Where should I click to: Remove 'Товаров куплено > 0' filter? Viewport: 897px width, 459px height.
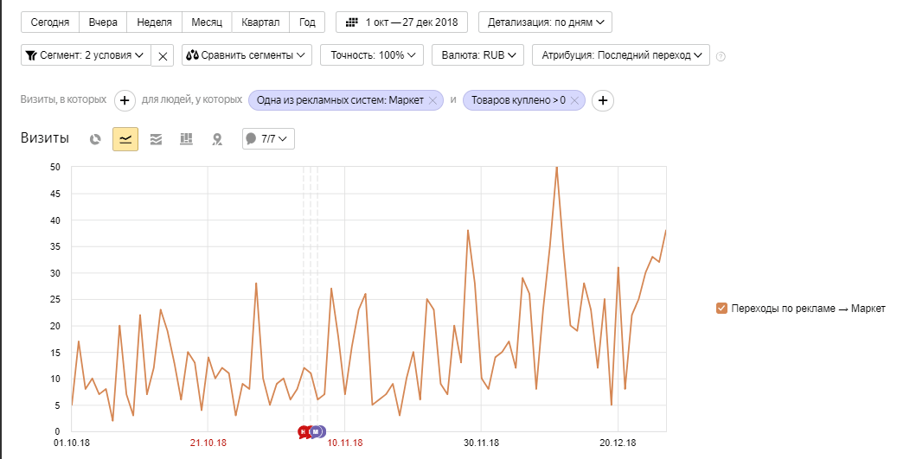click(x=574, y=100)
